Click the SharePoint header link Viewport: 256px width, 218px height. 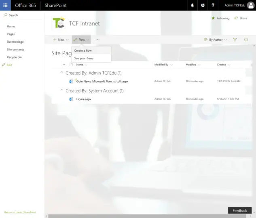[56, 5]
